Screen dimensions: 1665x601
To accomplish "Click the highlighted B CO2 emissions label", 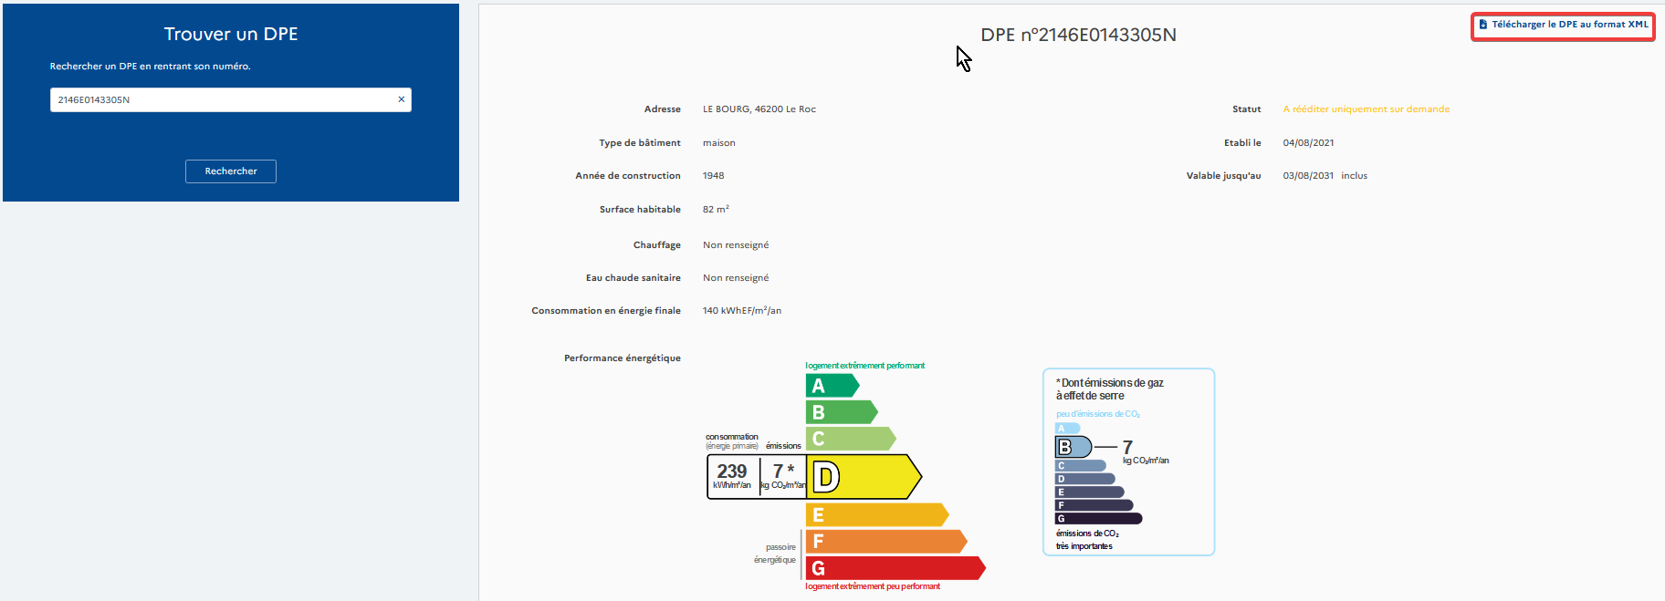I will coord(1073,447).
